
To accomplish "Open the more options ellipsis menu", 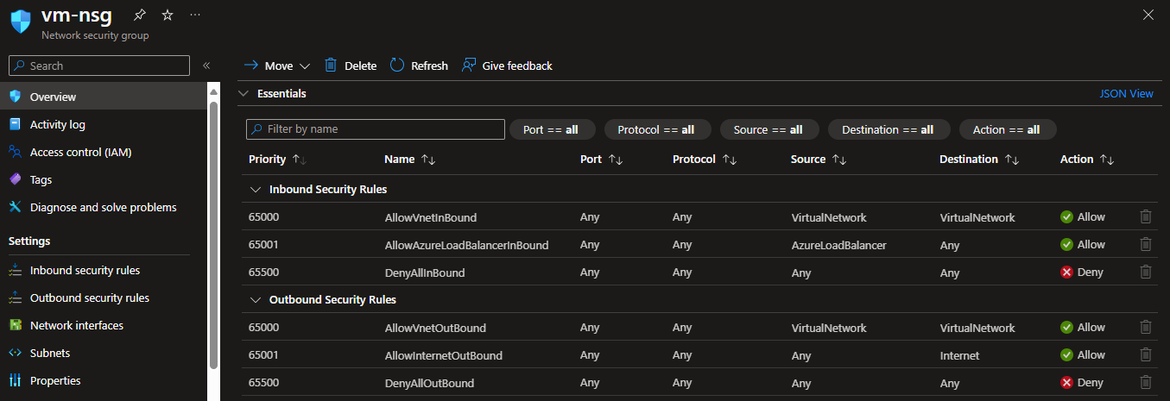I will 195,16.
